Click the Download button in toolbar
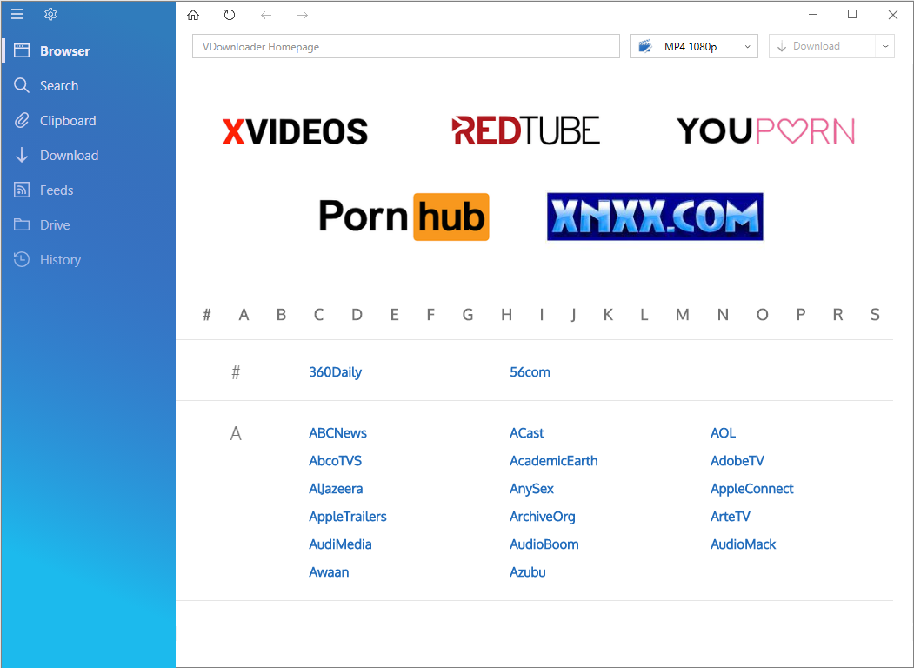The image size is (914, 668). (x=823, y=47)
